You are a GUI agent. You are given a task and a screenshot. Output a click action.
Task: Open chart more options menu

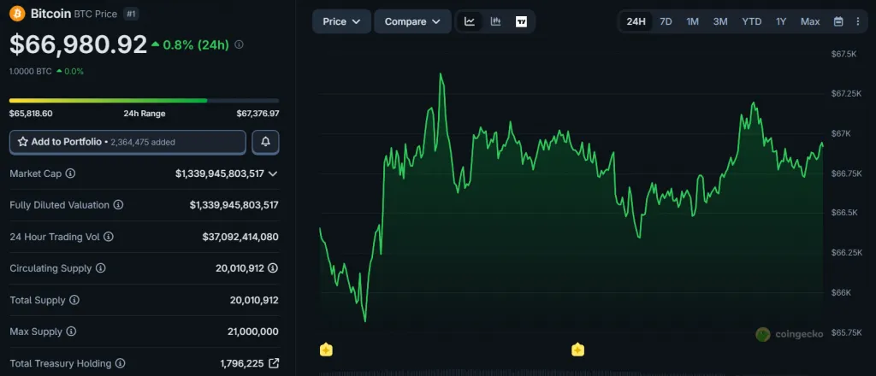point(857,21)
